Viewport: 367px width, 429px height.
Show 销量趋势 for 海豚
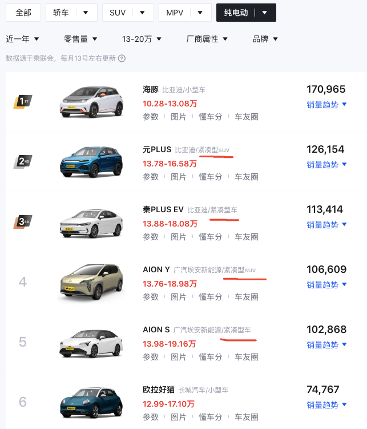pyautogui.click(x=326, y=105)
